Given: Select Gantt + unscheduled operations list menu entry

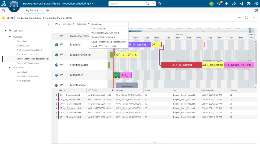Looking at the screenshot, I should point(109,42).
